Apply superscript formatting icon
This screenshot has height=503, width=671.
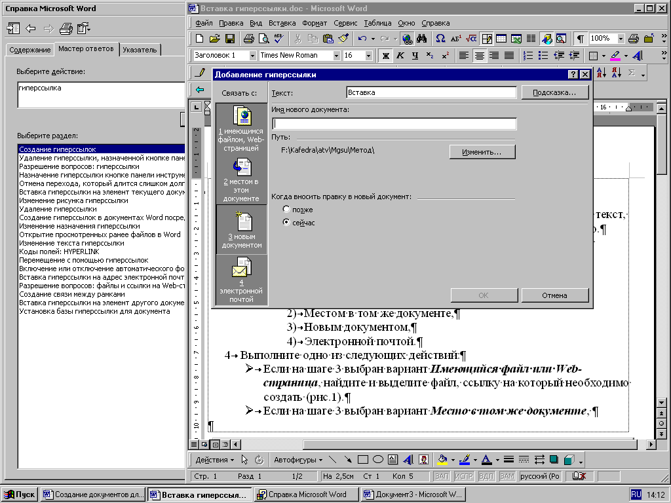pyautogui.click(x=446, y=56)
